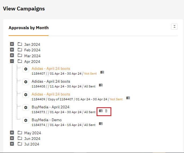This screenshot has height=153, width=184.
Task: Click wallet icon next to campaign 1184407
Action: (102, 72)
